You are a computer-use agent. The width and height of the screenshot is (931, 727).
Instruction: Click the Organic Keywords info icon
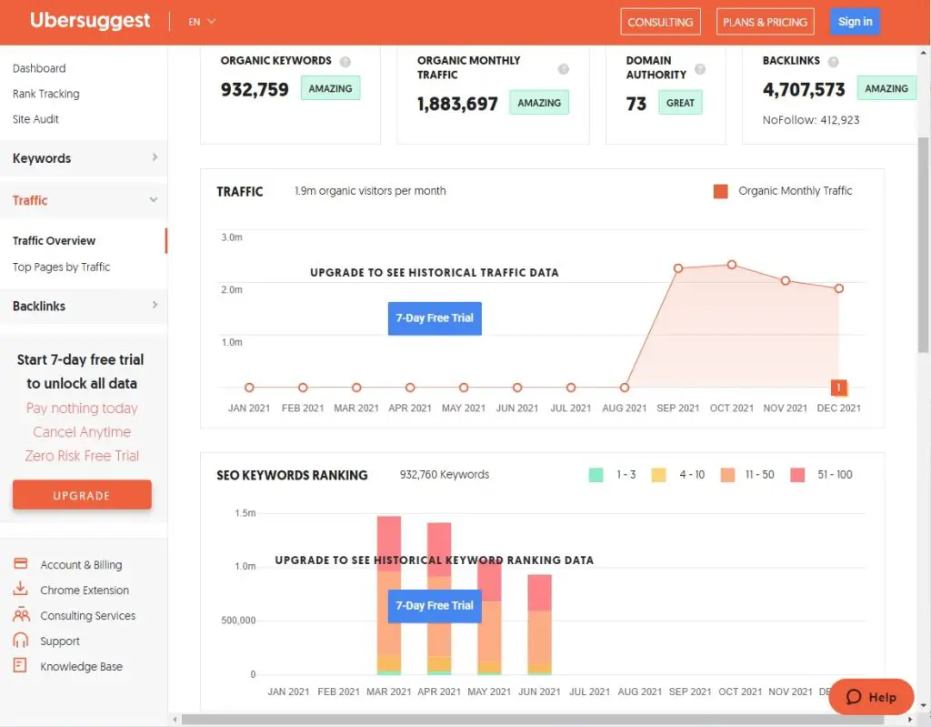pos(345,62)
